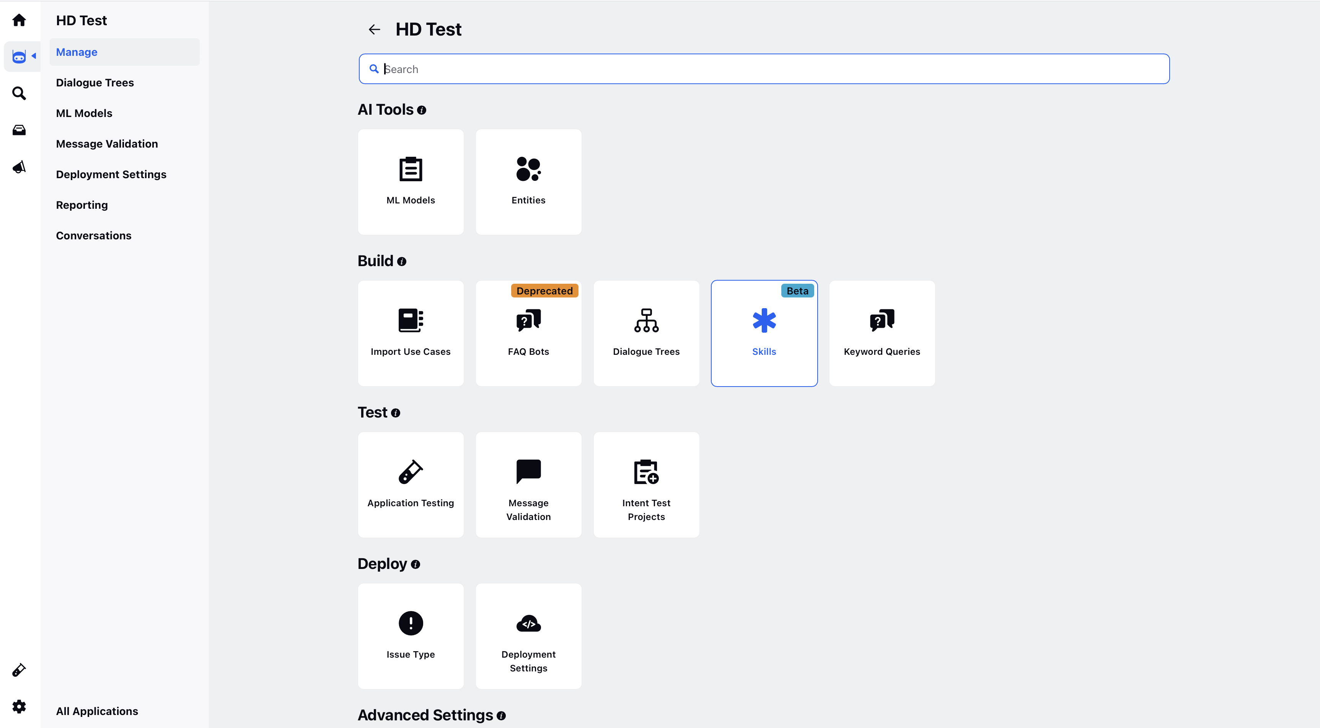1320x728 pixels.
Task: Open the Dialogue Trees card hierarchy icon
Action: (x=646, y=320)
